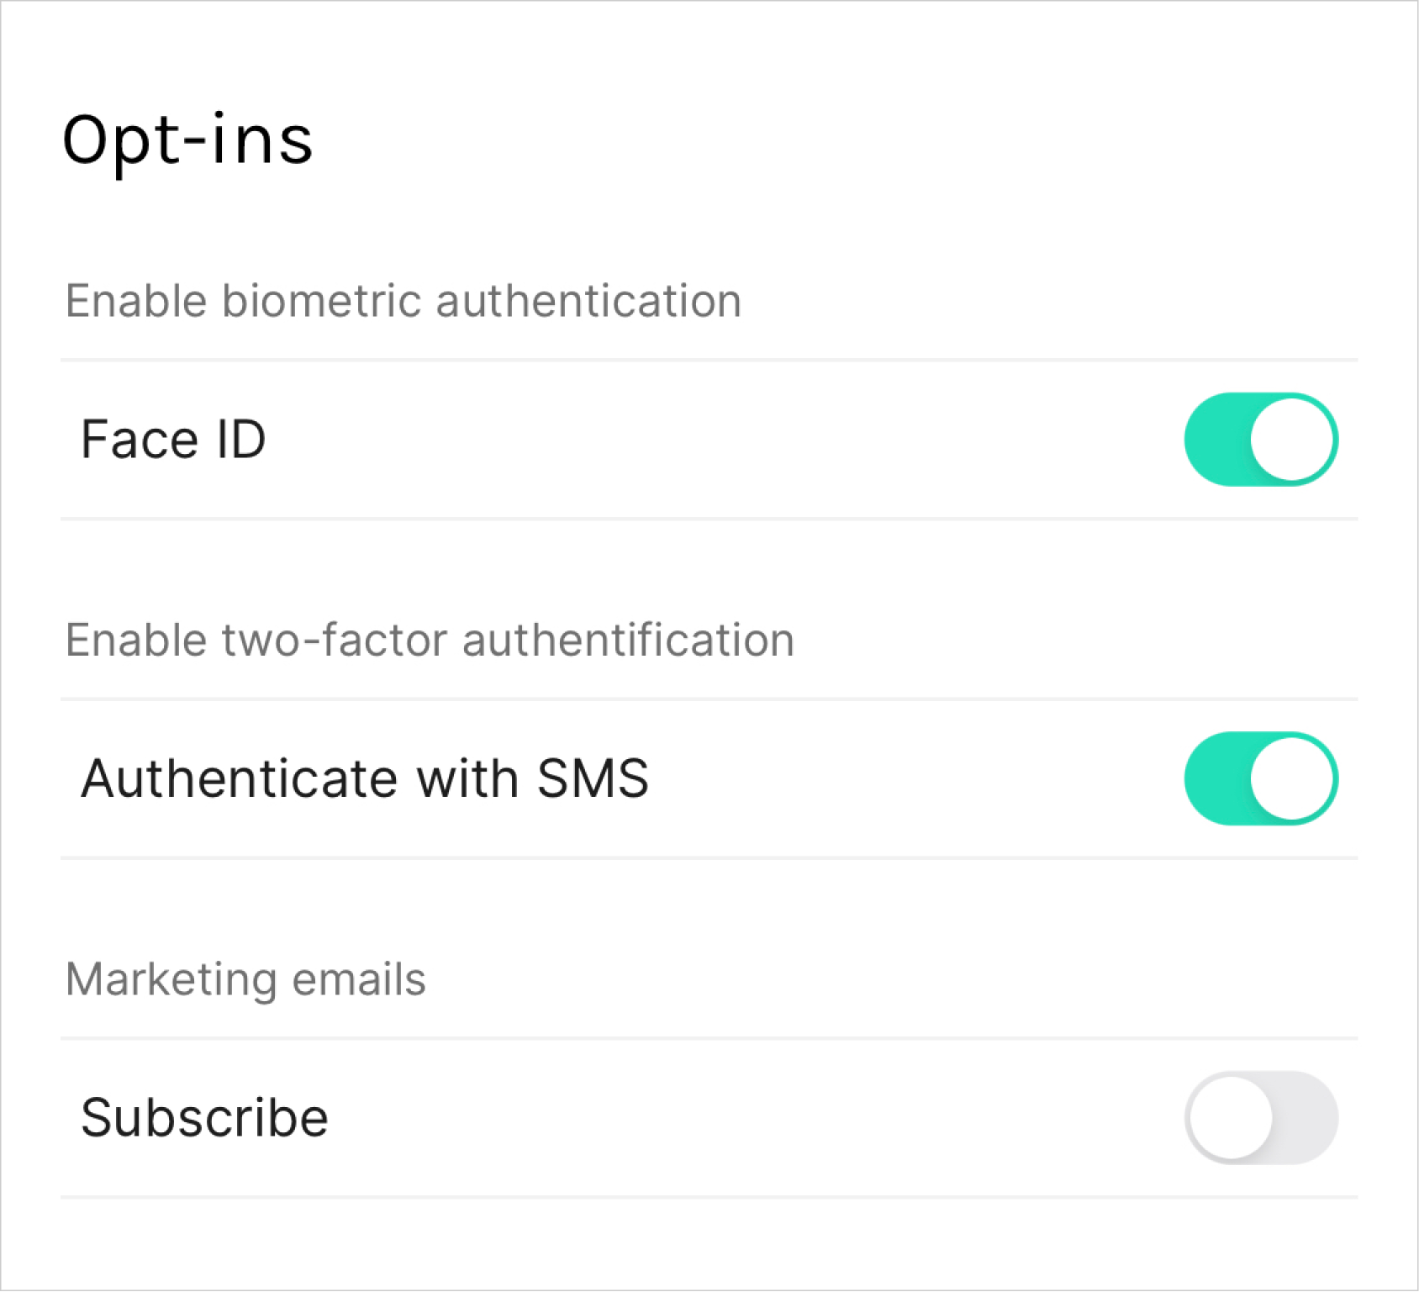The width and height of the screenshot is (1419, 1292).
Task: Click the Marketing emails section title
Action: pyautogui.click(x=246, y=977)
